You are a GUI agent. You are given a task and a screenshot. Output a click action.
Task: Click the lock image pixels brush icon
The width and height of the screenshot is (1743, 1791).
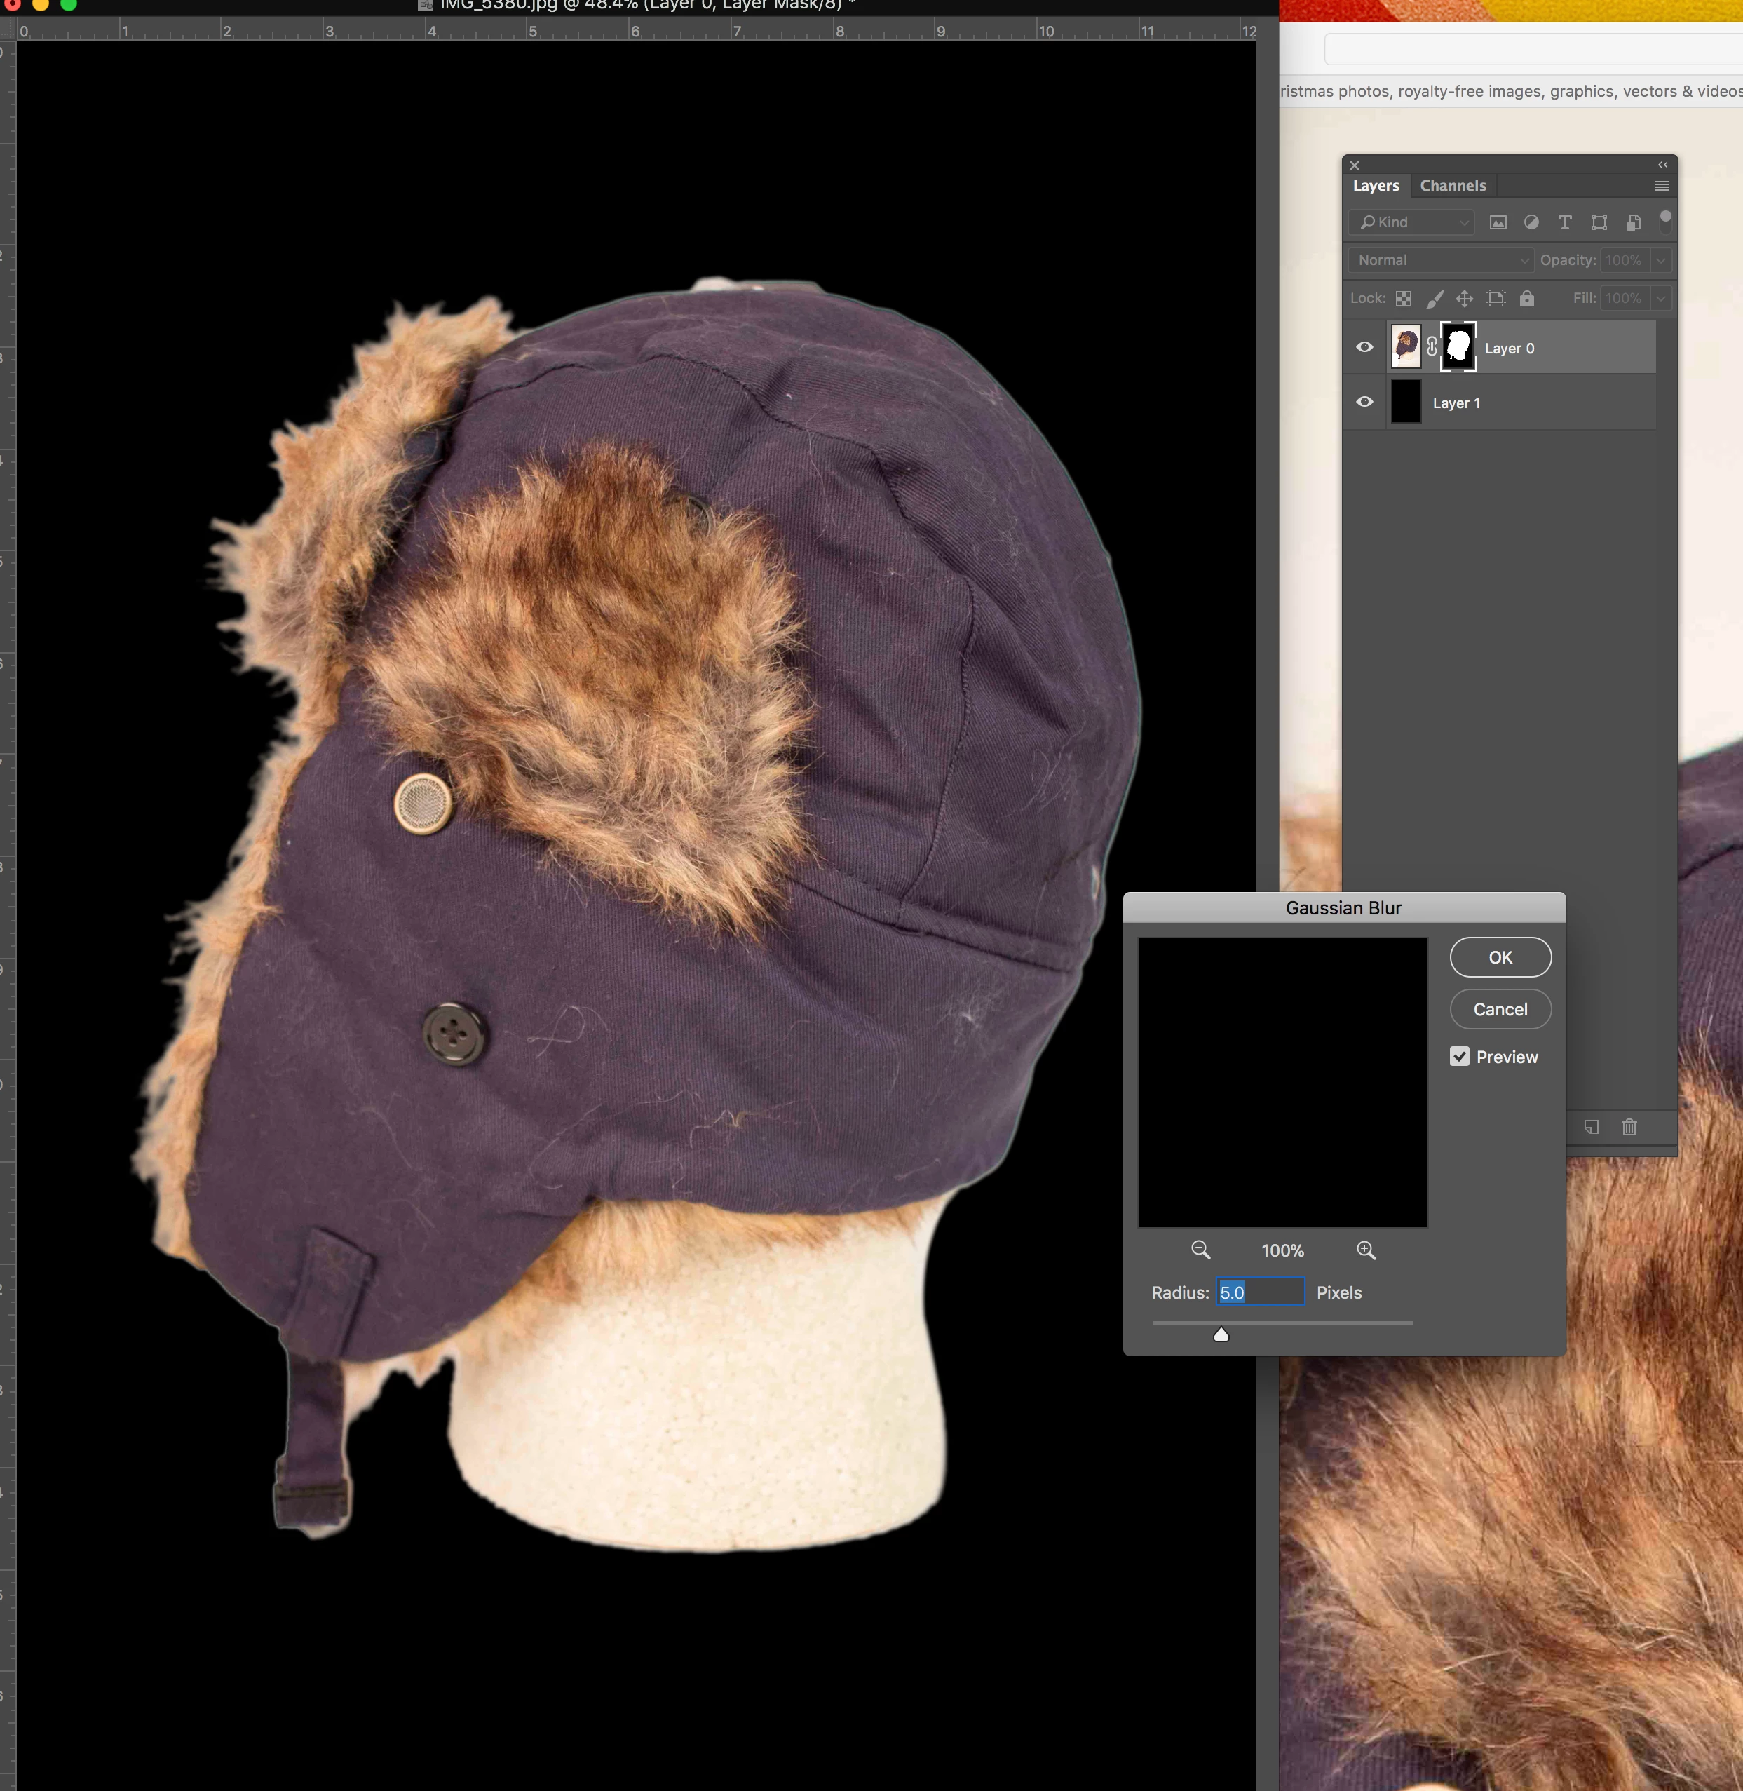pyautogui.click(x=1435, y=299)
